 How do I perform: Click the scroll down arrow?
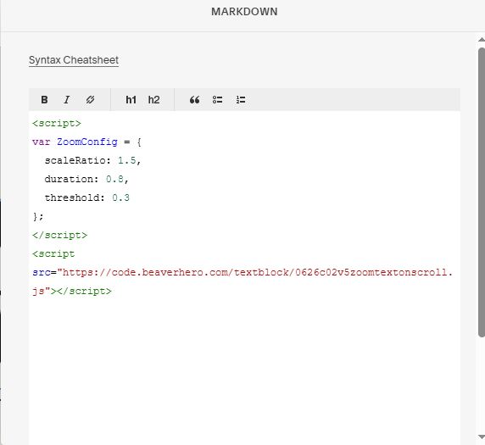[x=482, y=437]
